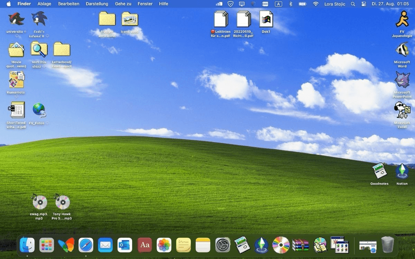Open the Kumamoto desktop folder

16,80
